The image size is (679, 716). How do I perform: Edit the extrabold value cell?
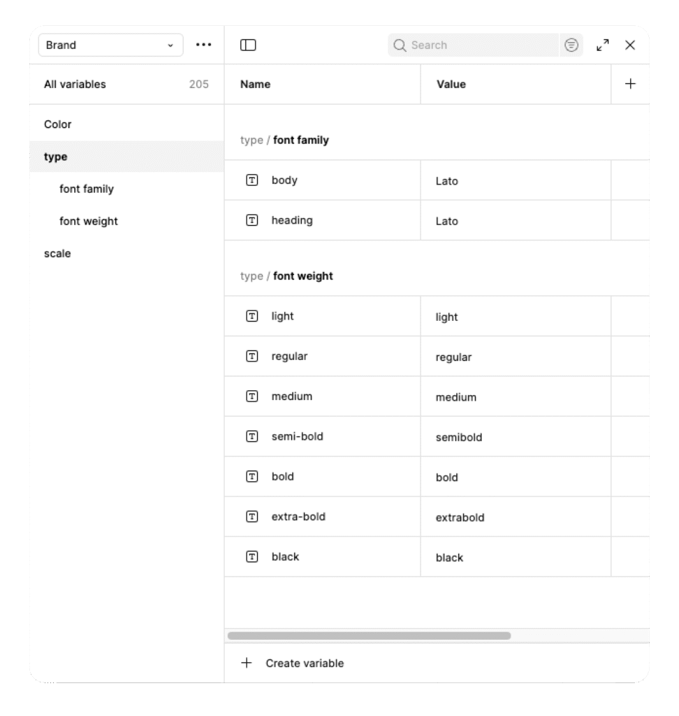(460, 518)
